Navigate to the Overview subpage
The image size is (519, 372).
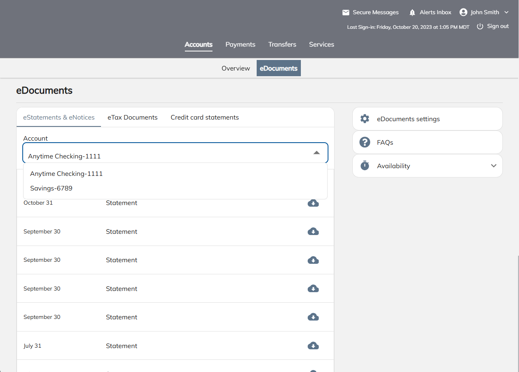click(236, 68)
